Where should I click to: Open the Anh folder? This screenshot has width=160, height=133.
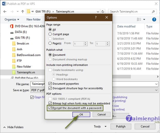tap(17, 49)
